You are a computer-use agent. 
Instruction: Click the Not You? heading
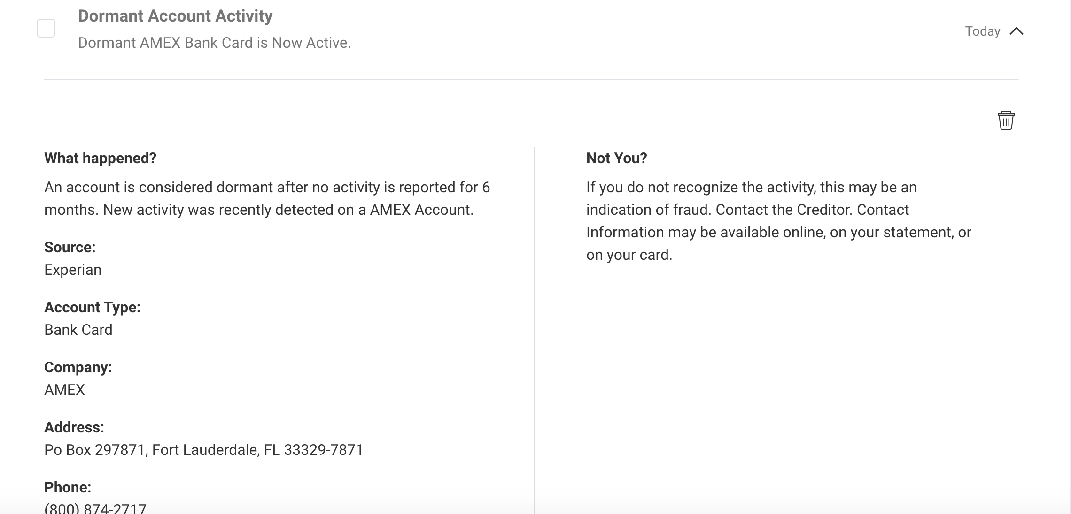(x=616, y=158)
